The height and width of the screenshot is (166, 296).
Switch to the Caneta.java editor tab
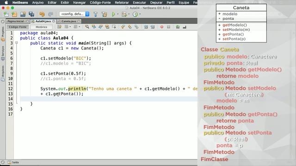point(68,21)
